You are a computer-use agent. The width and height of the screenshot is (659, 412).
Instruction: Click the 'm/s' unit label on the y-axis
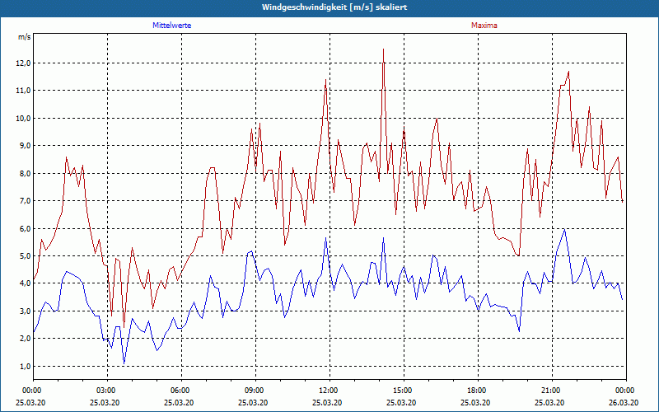tap(25, 37)
